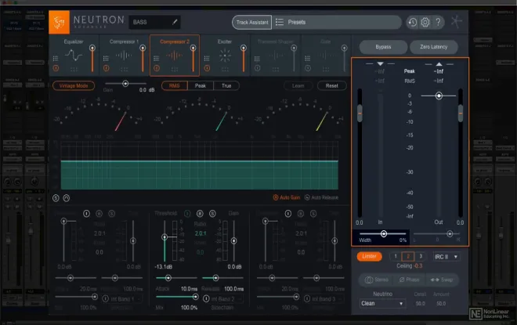
Task: Click the Exciter module reorder dots handle
Action: pos(225,69)
